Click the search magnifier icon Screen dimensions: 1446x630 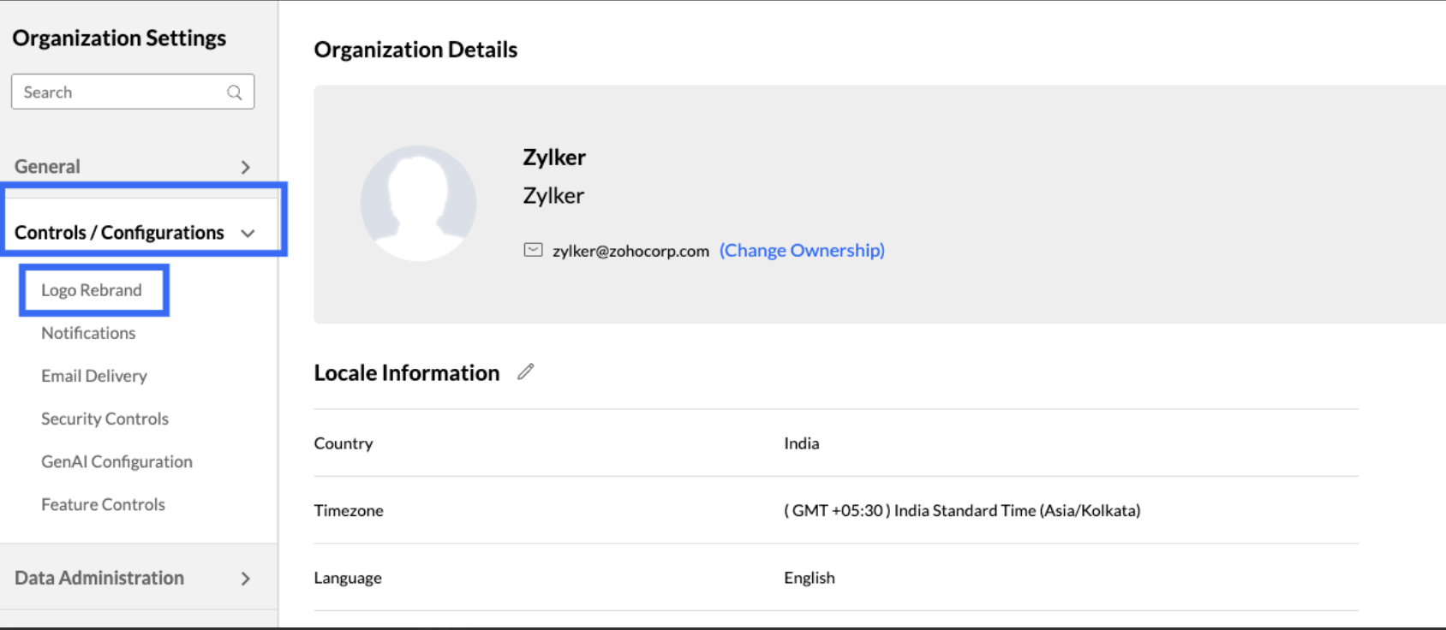point(234,92)
